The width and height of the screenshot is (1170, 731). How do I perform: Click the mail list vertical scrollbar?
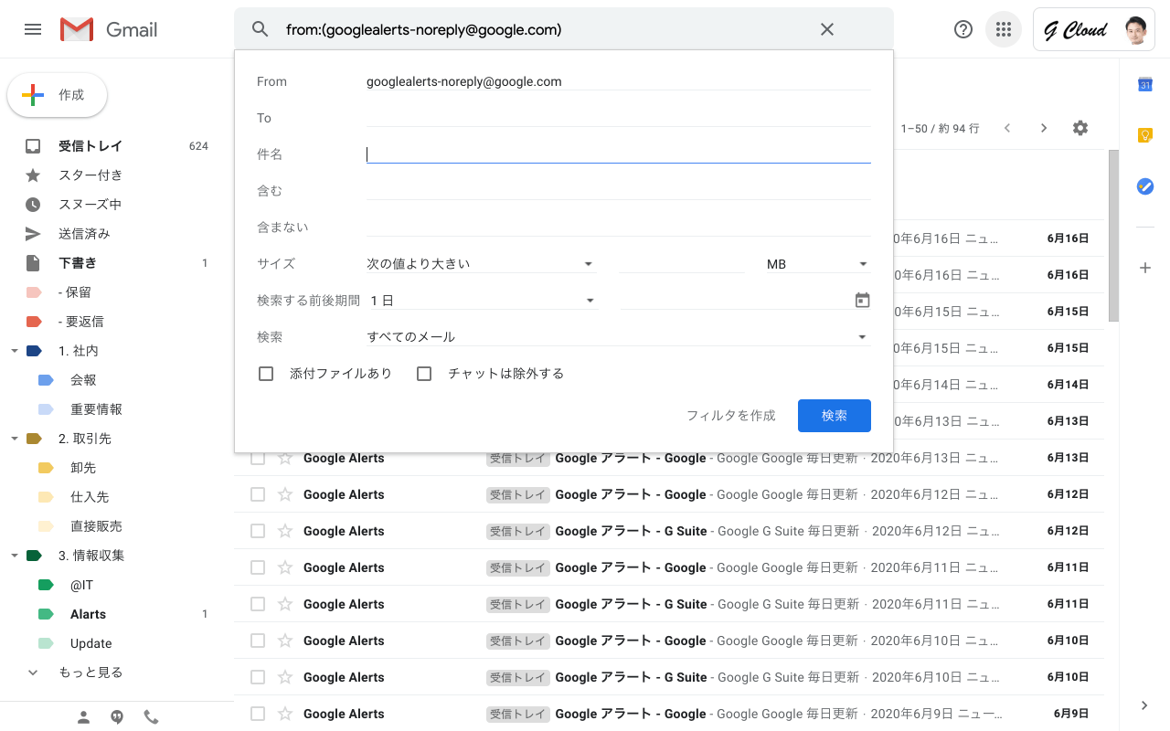click(x=1113, y=236)
